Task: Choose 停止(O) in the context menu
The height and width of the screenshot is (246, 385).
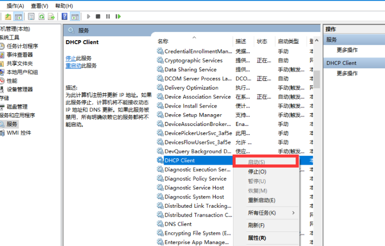Action: click(x=257, y=172)
